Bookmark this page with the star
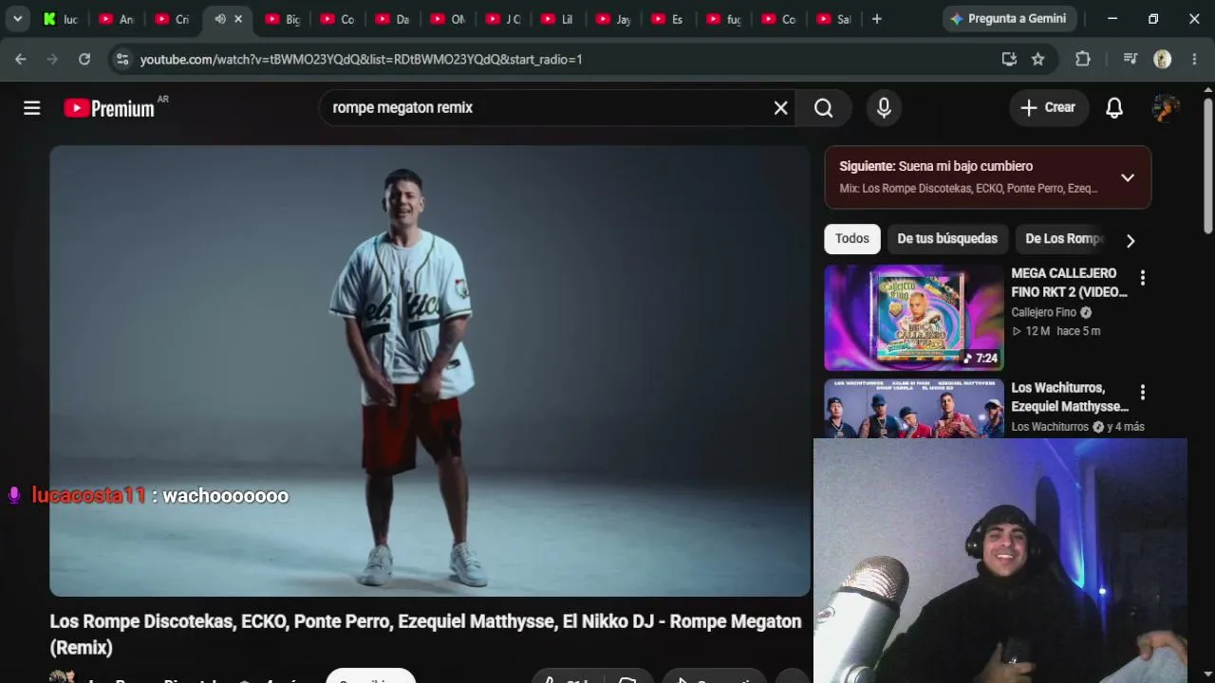The image size is (1215, 683). (1038, 59)
